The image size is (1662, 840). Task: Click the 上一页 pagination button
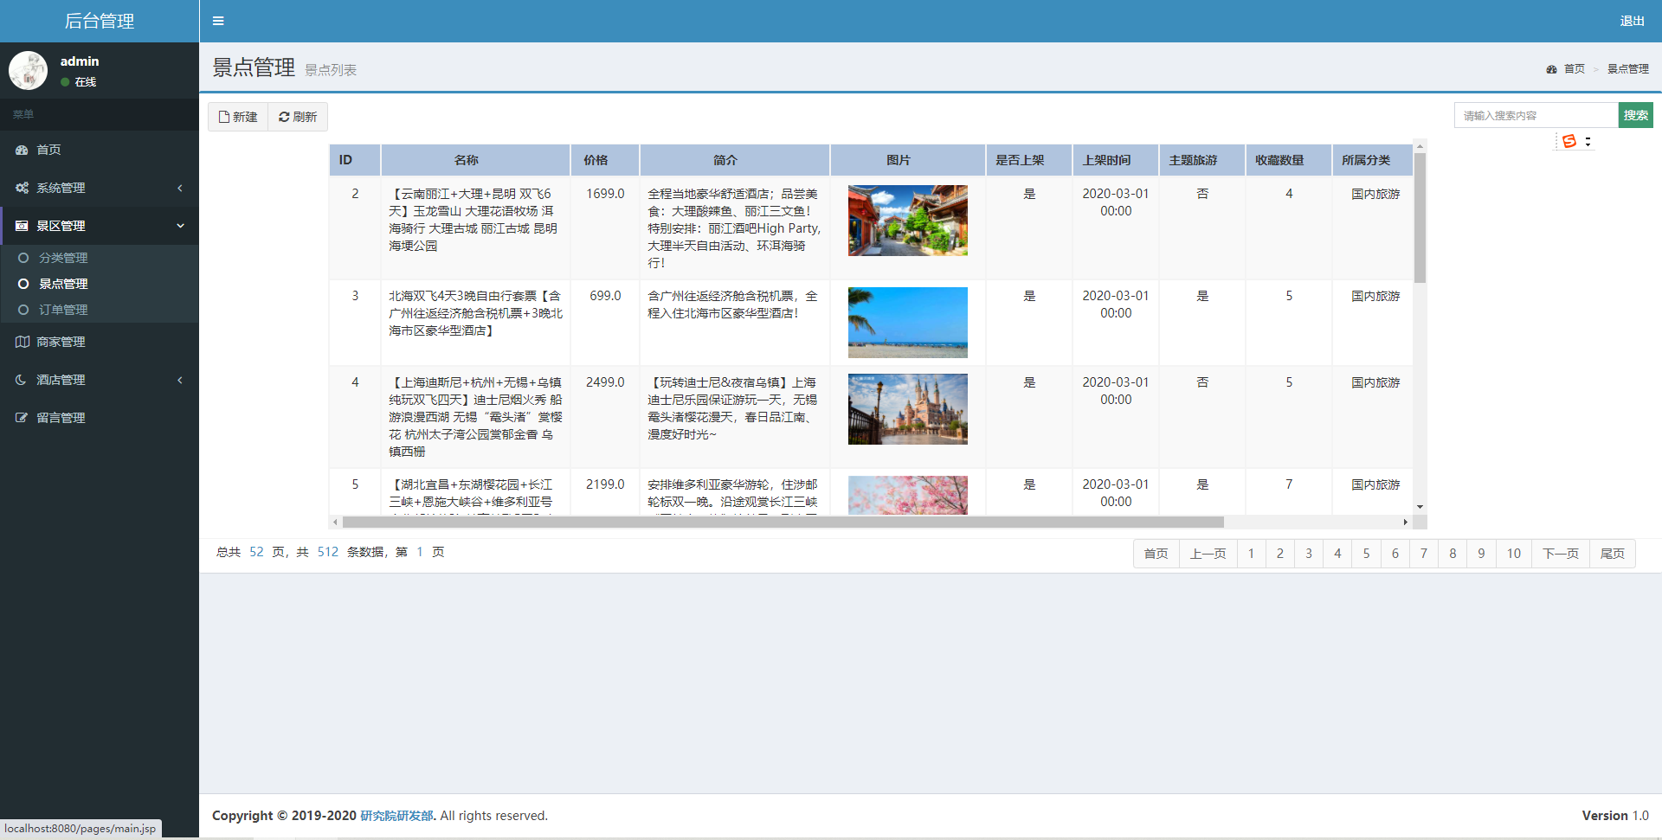[1208, 554]
